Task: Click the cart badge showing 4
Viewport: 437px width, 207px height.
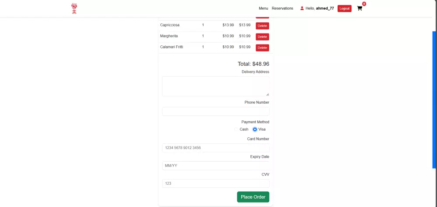Action: 364,4
